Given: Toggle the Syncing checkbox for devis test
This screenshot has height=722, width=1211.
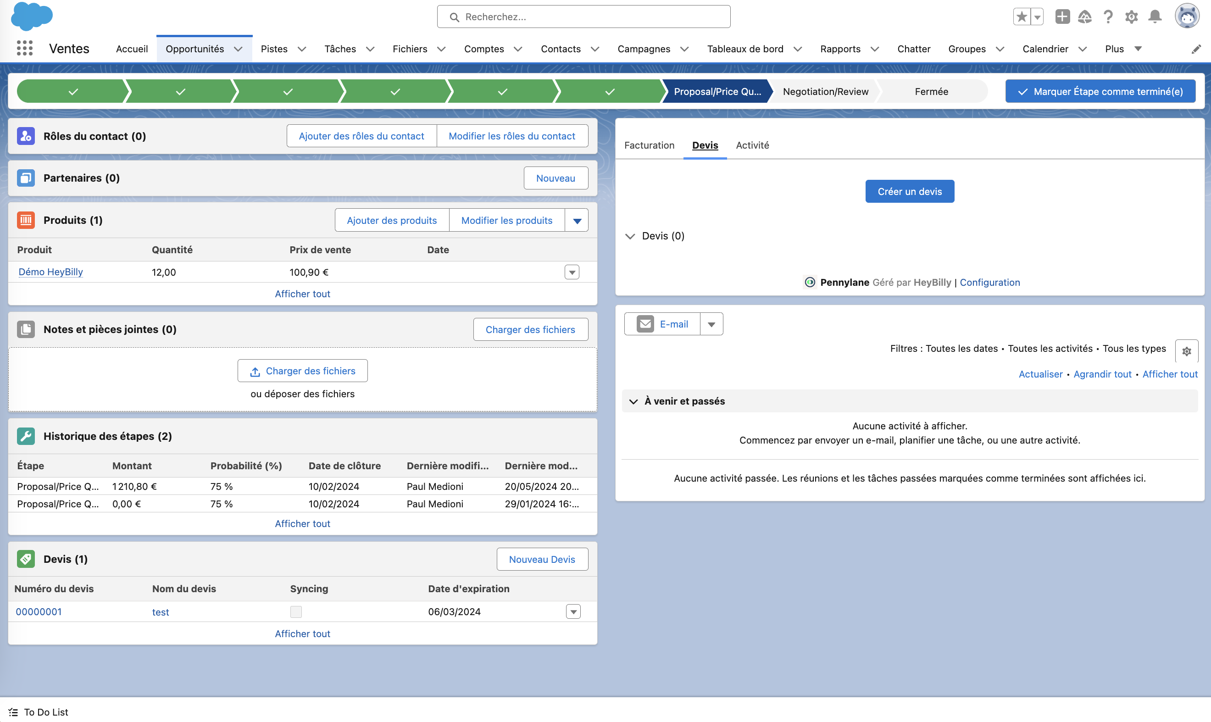Looking at the screenshot, I should point(296,611).
